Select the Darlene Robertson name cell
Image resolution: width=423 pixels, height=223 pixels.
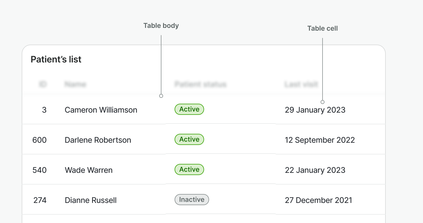98,140
